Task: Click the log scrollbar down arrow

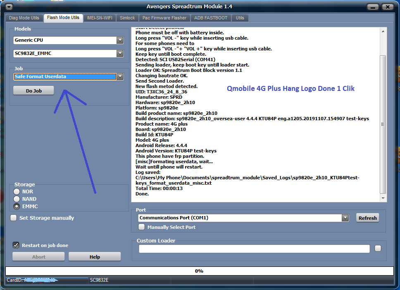Action: [x=383, y=198]
